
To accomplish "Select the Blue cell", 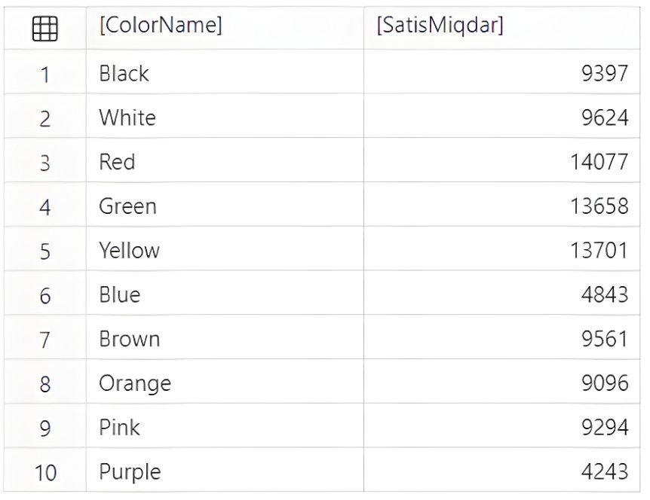I will point(119,294).
